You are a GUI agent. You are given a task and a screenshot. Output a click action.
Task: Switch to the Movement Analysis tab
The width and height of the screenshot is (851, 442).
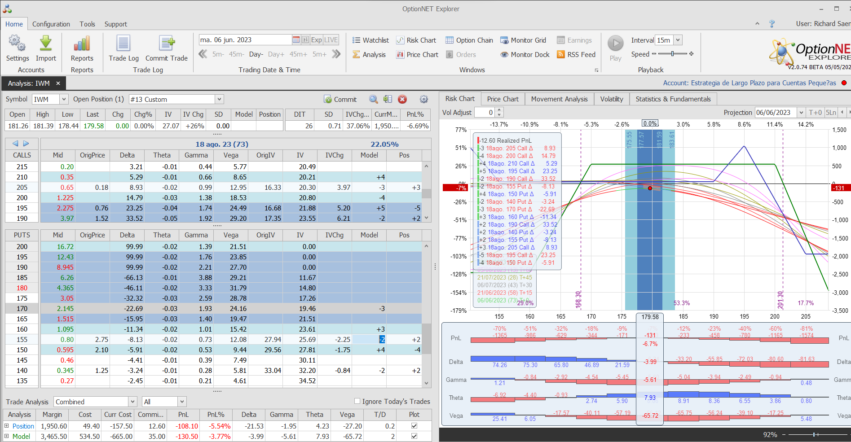(559, 99)
